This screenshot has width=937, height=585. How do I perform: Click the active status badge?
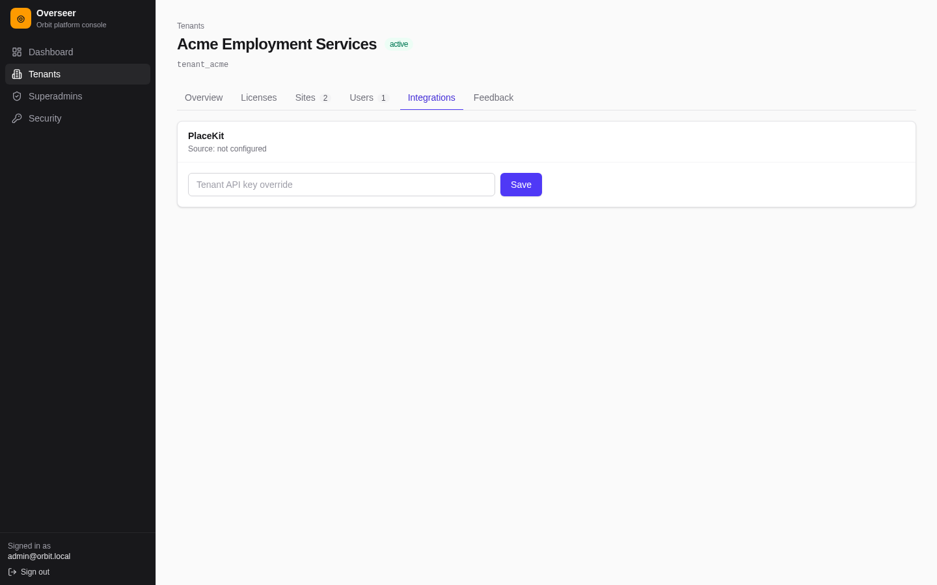pyautogui.click(x=399, y=44)
